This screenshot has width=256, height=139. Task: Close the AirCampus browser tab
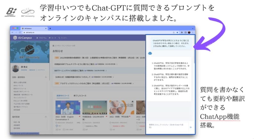[46, 28]
